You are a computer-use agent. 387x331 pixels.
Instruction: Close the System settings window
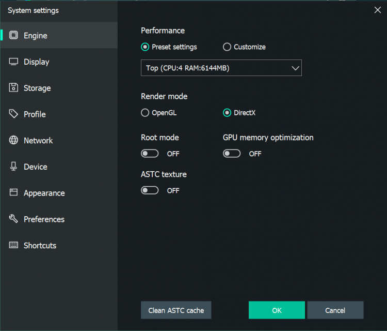(x=377, y=9)
